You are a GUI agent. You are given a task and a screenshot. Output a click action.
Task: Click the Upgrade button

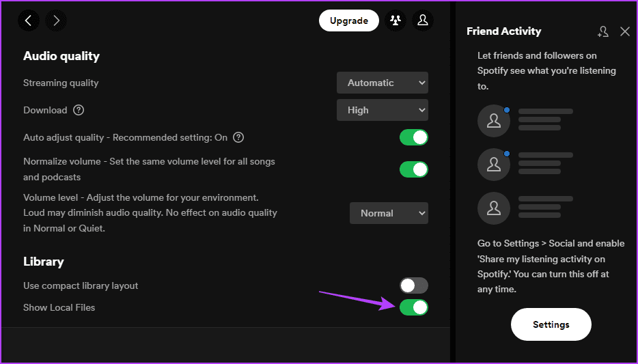(x=348, y=20)
